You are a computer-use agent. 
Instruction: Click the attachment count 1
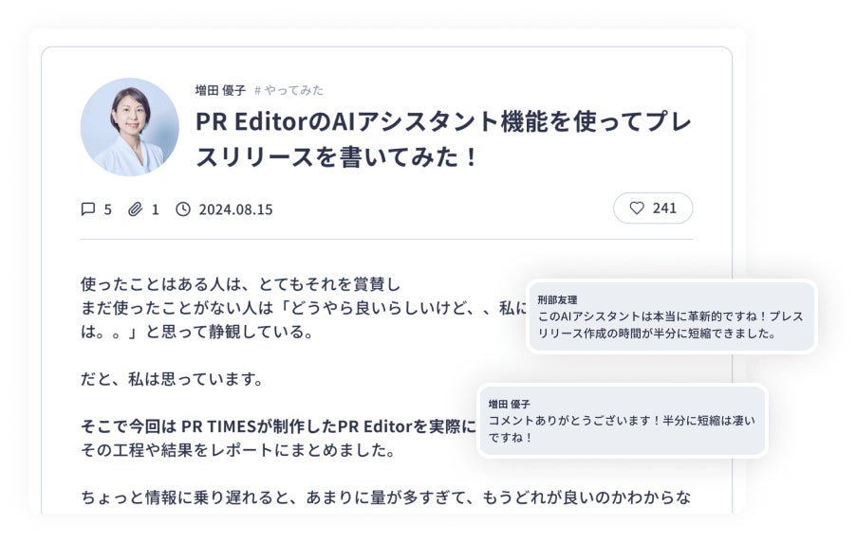pos(155,209)
